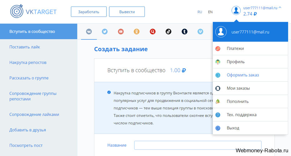291x156 pixels.
Task: Click the VKTarget logo
Action: [33, 11]
